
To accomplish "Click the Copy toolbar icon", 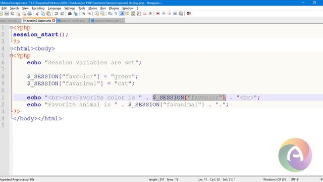I will (43, 14).
